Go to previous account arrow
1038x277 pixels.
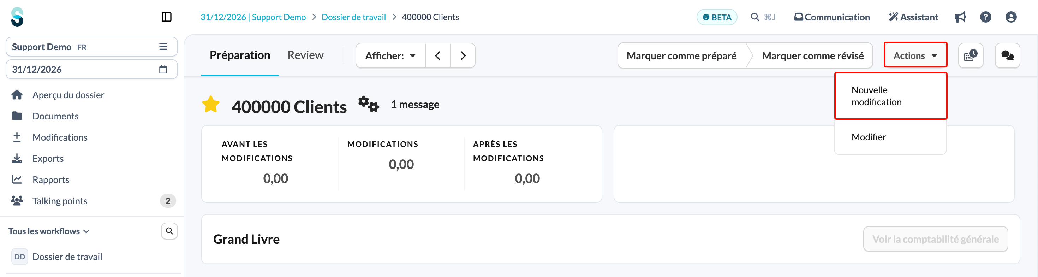[x=437, y=55]
